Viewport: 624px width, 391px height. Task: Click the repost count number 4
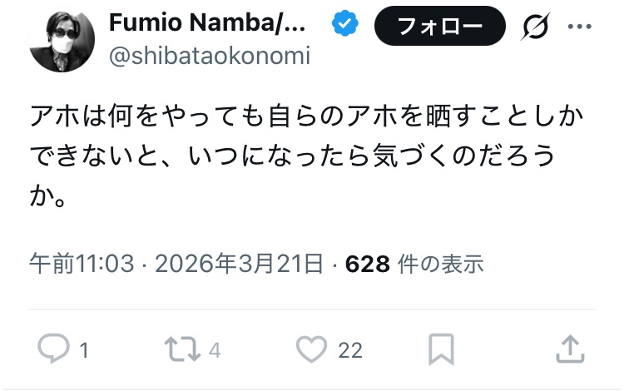click(x=214, y=350)
